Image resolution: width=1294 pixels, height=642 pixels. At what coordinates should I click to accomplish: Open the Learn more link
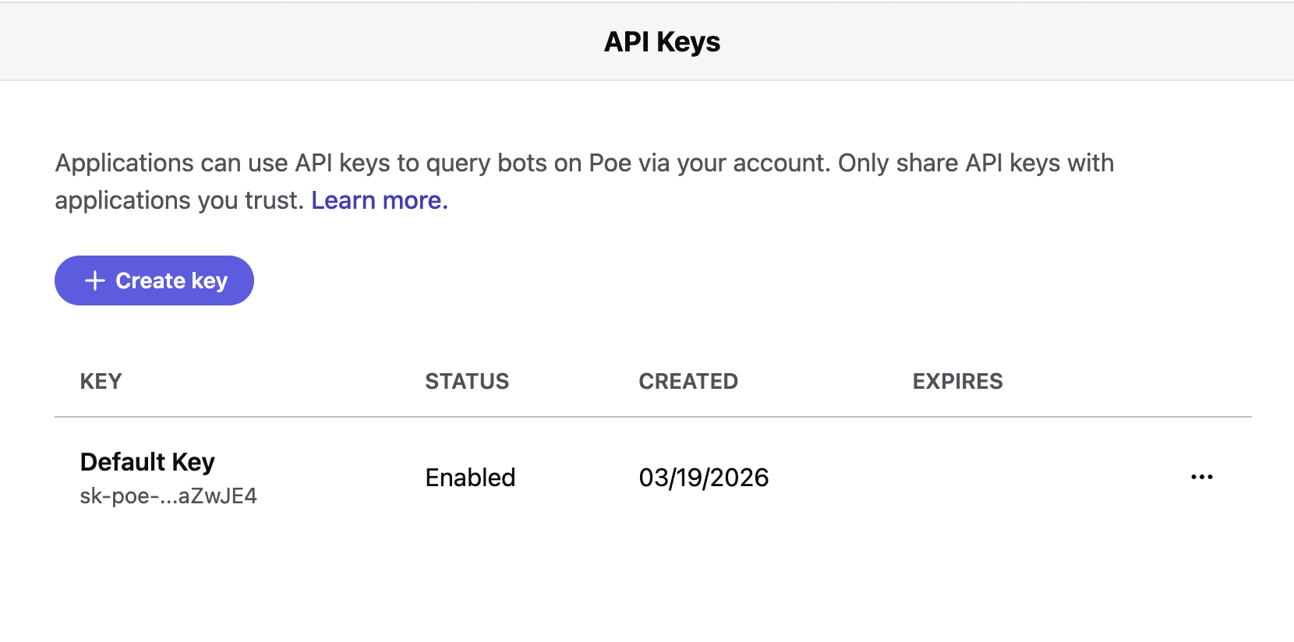[379, 201]
